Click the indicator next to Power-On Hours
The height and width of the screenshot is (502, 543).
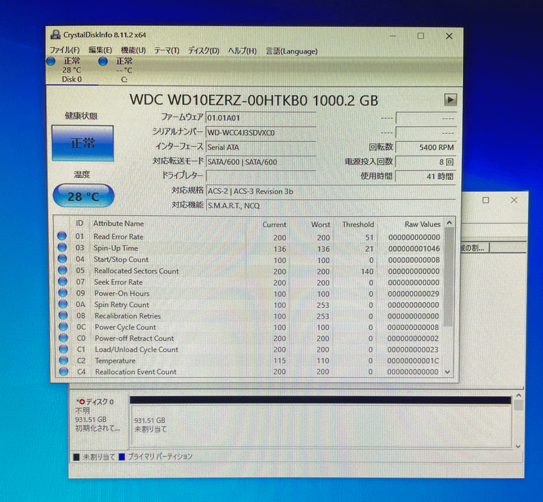(63, 293)
